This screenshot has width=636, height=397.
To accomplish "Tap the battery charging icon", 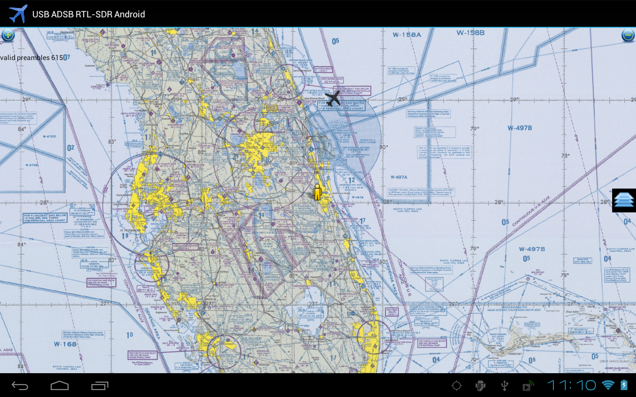I will 624,385.
